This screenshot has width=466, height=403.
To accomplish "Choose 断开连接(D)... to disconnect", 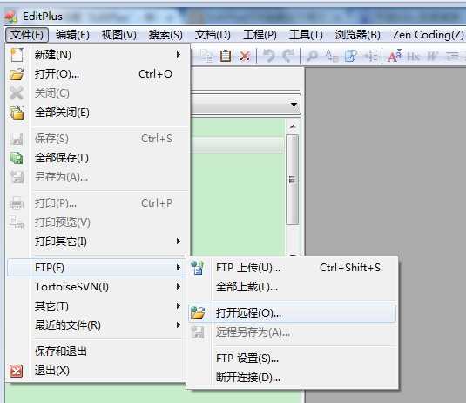I will tap(292, 378).
